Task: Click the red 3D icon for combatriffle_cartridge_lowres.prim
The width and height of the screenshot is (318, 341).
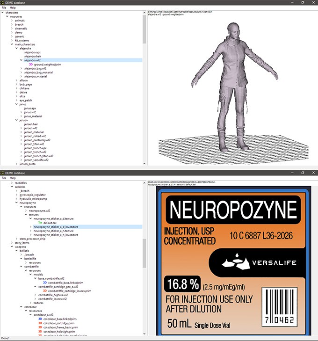Action: pyautogui.click(x=45, y=291)
